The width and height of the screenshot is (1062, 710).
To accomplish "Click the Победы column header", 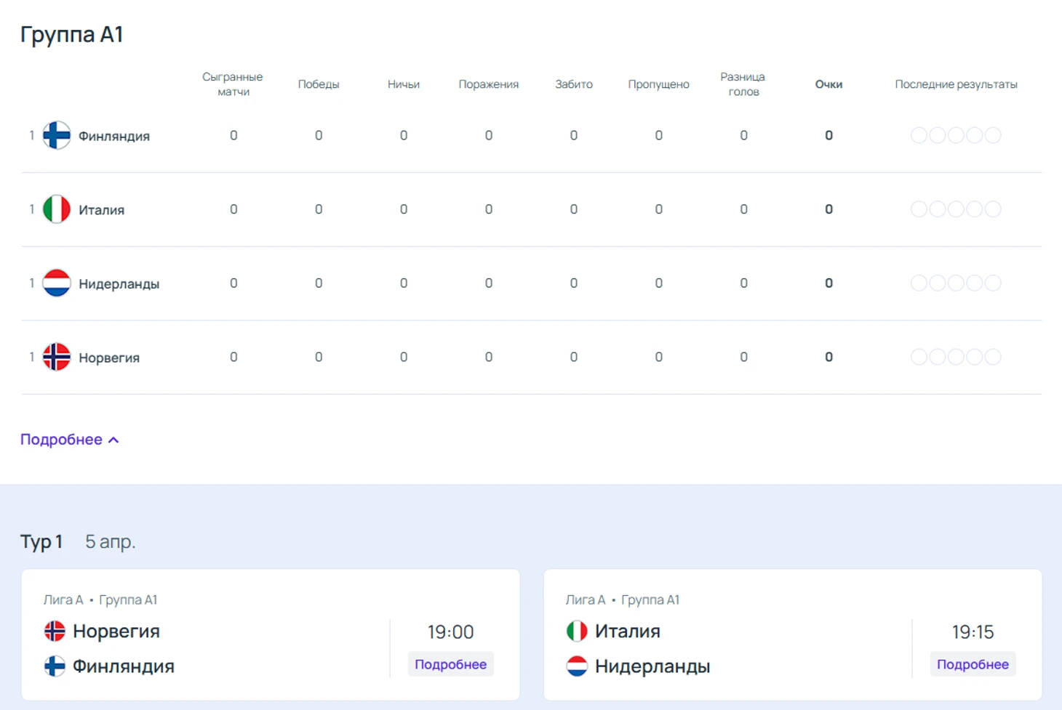I will [x=319, y=84].
